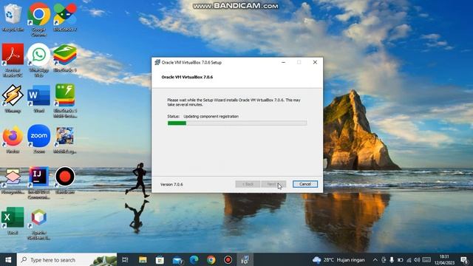Expand the hidden system tray icons
The image size is (473, 266).
pos(375,259)
